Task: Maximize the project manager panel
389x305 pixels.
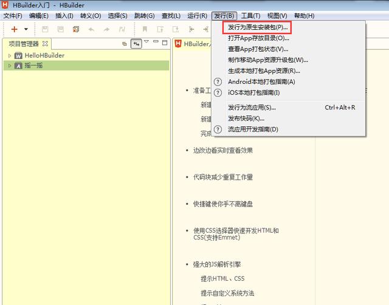Action: [165, 43]
